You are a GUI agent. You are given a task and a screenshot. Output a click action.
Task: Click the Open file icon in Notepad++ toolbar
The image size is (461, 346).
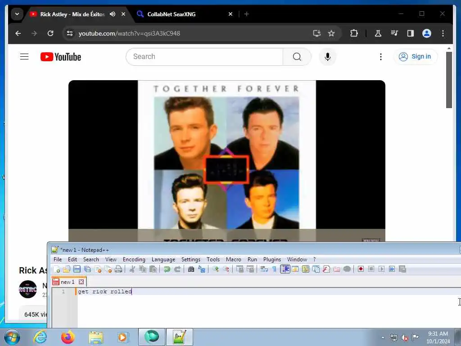tap(67, 269)
